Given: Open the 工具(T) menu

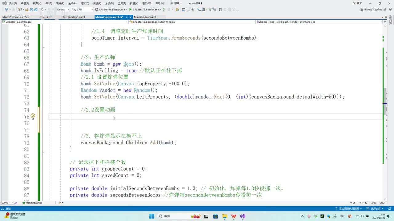Looking at the screenshot, I should pos(122,3).
